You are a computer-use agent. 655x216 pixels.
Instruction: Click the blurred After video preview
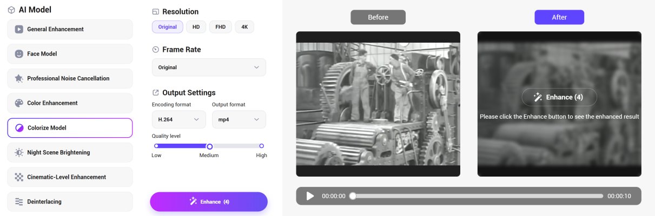click(x=559, y=104)
